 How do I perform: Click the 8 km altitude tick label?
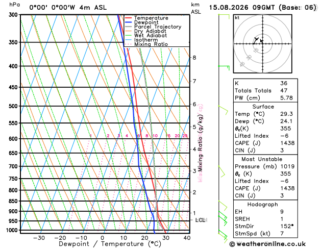(194, 58)
